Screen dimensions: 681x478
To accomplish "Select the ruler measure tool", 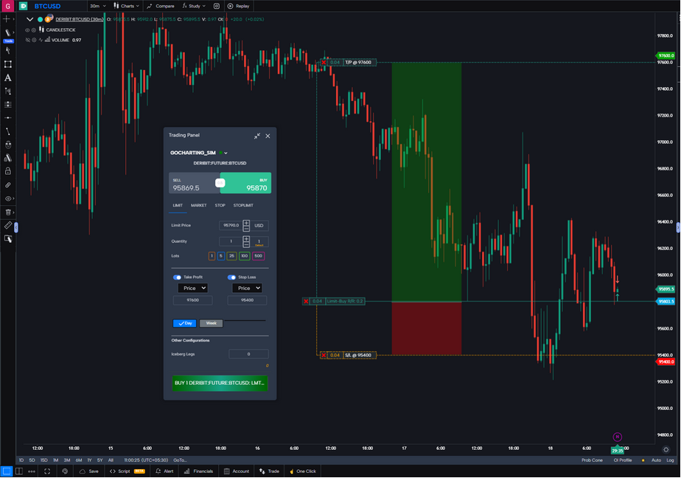I will coord(8,225).
